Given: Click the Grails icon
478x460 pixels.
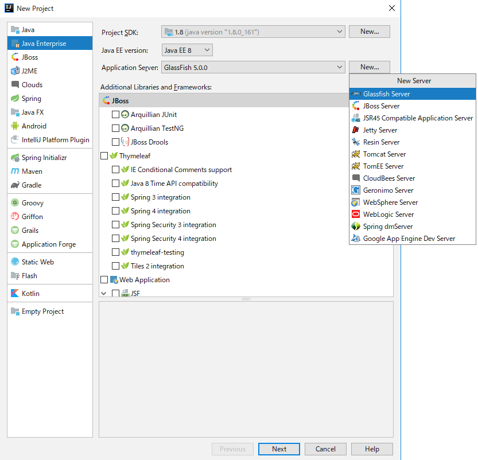Looking at the screenshot, I should [x=15, y=230].
